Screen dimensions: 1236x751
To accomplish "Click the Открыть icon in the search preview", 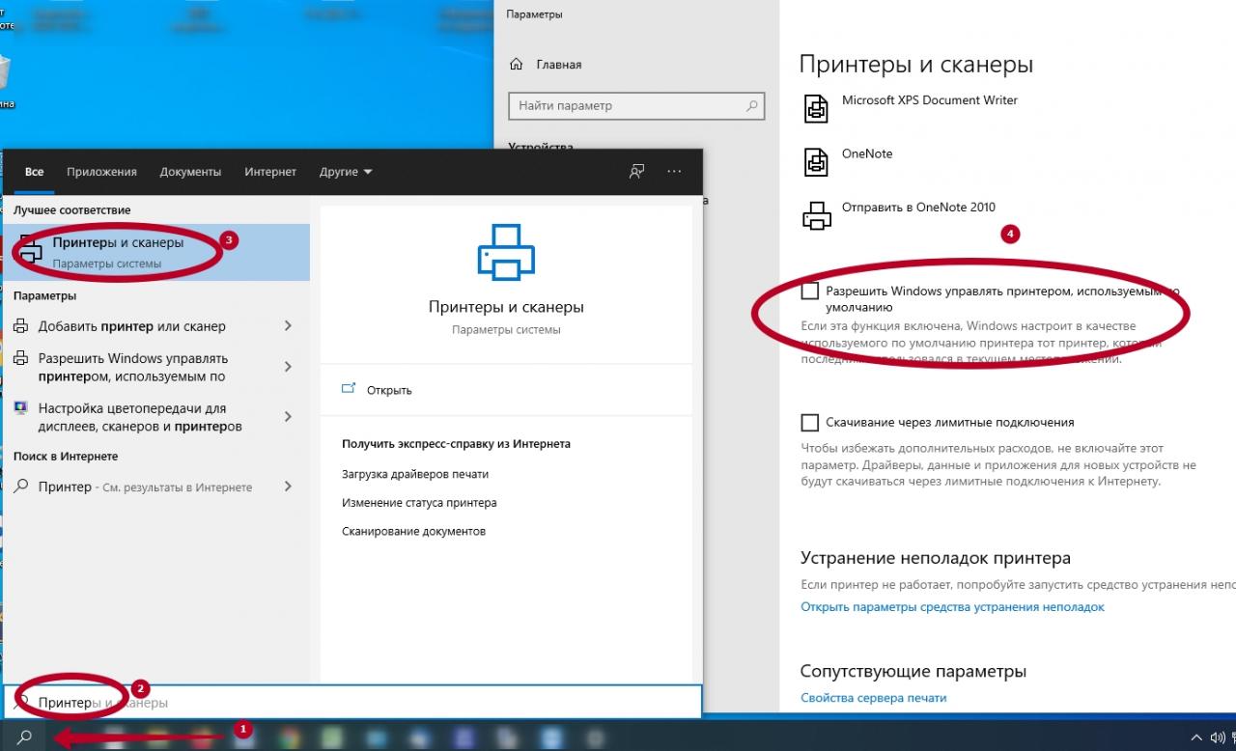I will click(x=349, y=389).
